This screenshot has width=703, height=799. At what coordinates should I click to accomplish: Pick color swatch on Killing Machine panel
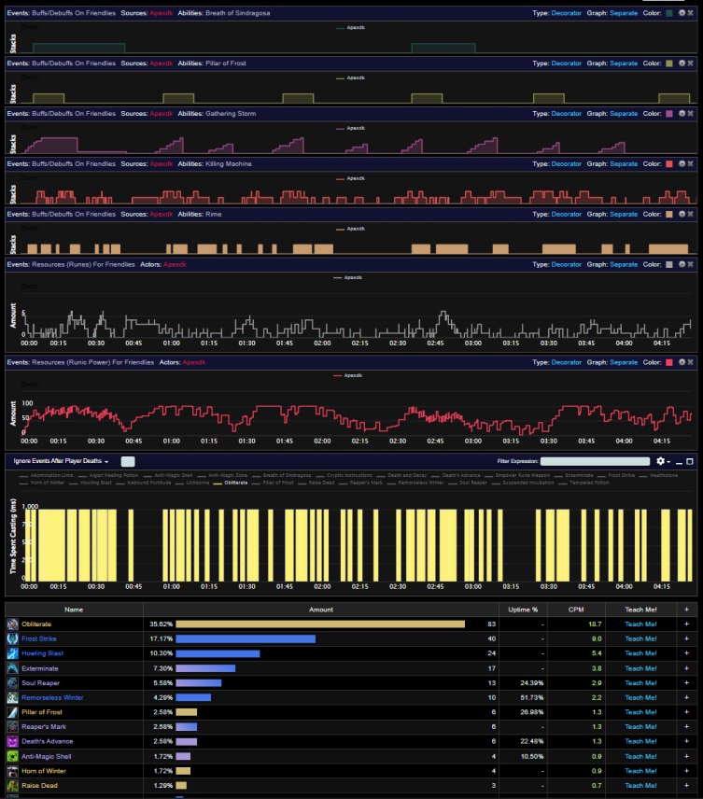669,163
